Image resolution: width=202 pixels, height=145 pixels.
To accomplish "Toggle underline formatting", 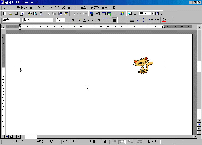I will [x=84, y=20].
